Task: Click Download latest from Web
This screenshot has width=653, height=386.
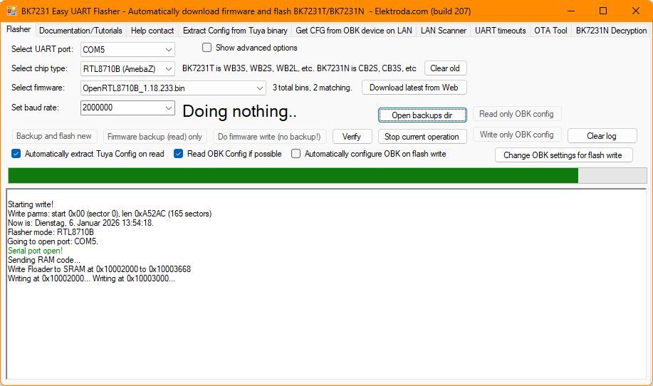Action: pos(414,88)
